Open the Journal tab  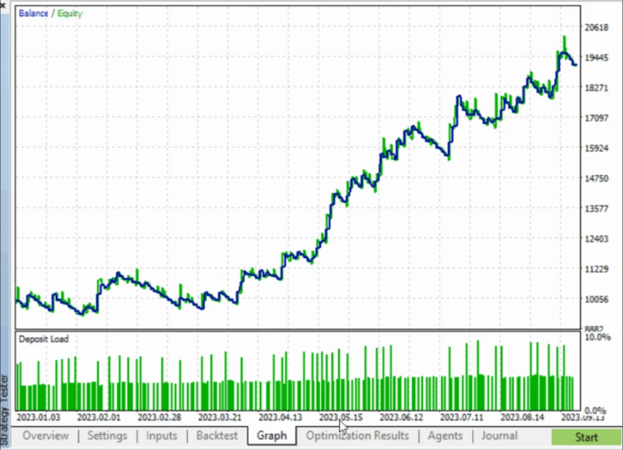tap(498, 436)
